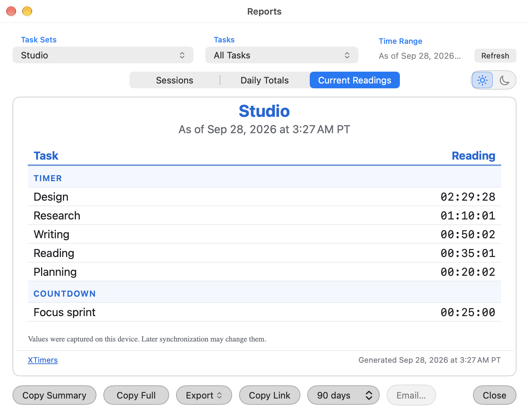Screen dimensions: 529x418
Task: Click the 00:50:02 reading value
Action: point(468,234)
